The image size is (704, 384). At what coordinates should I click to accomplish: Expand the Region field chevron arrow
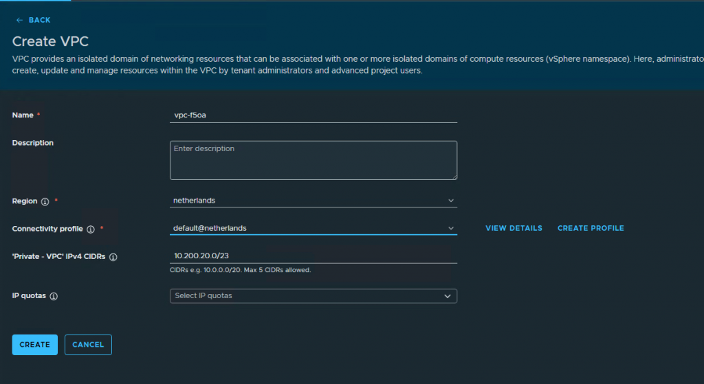451,201
